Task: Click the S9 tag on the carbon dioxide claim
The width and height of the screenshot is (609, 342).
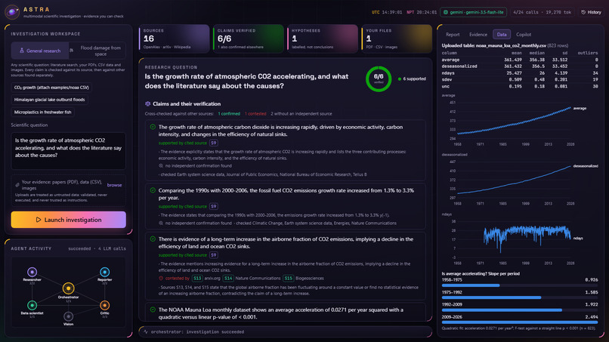Action: pyautogui.click(x=214, y=143)
